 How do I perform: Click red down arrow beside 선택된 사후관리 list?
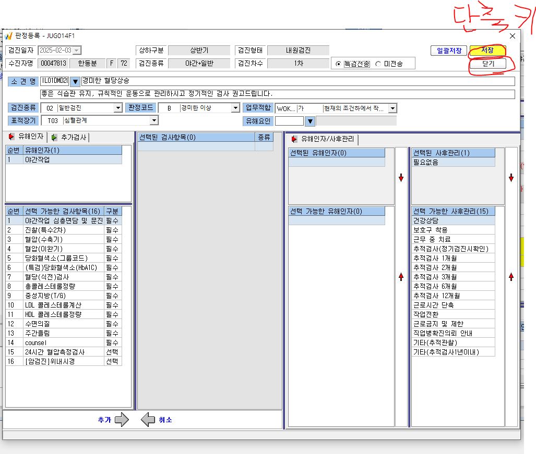tap(511, 178)
